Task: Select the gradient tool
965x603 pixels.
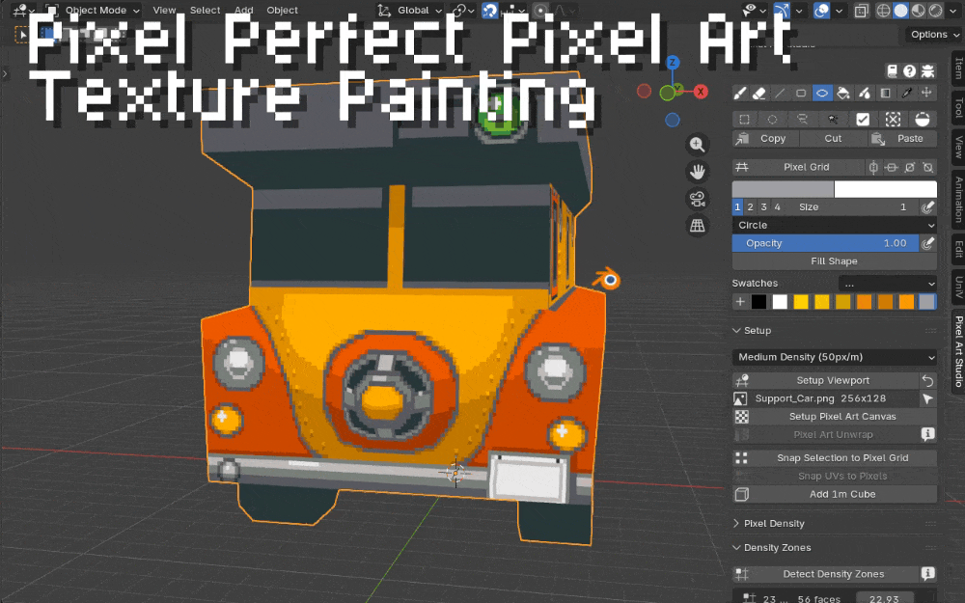Action: [885, 93]
